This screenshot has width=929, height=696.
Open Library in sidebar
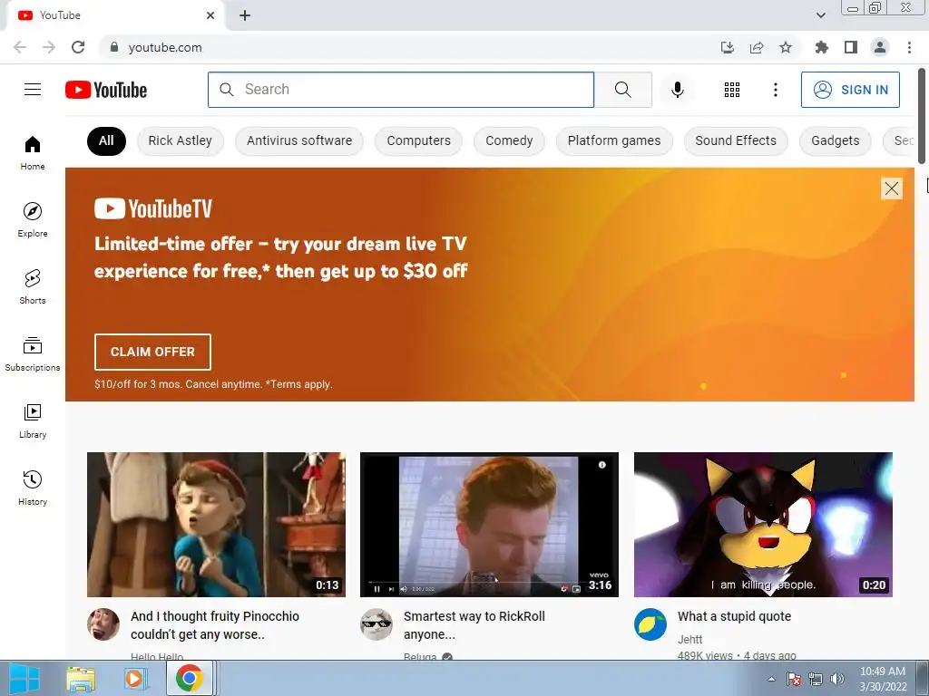tap(33, 420)
